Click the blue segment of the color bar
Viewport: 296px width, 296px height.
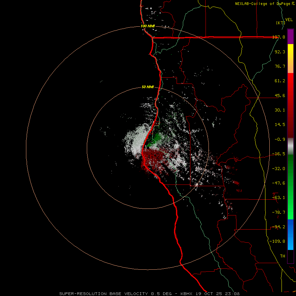tap(290, 234)
